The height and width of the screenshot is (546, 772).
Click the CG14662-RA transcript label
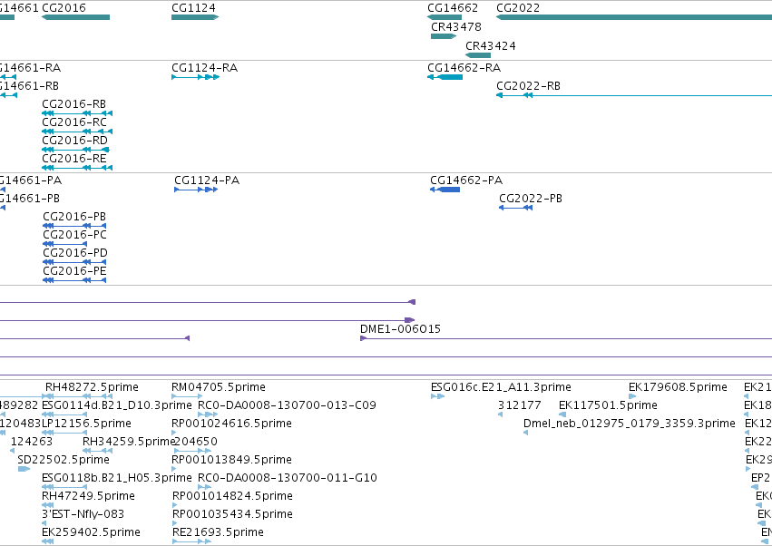pyautogui.click(x=464, y=68)
